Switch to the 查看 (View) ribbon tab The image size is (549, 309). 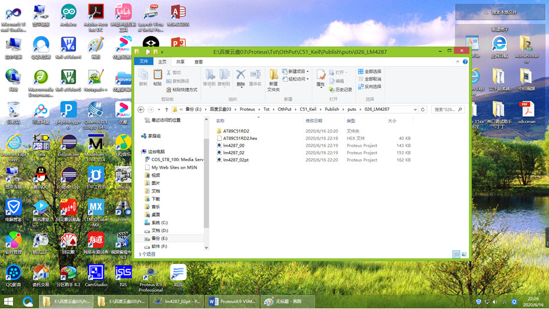(x=199, y=62)
